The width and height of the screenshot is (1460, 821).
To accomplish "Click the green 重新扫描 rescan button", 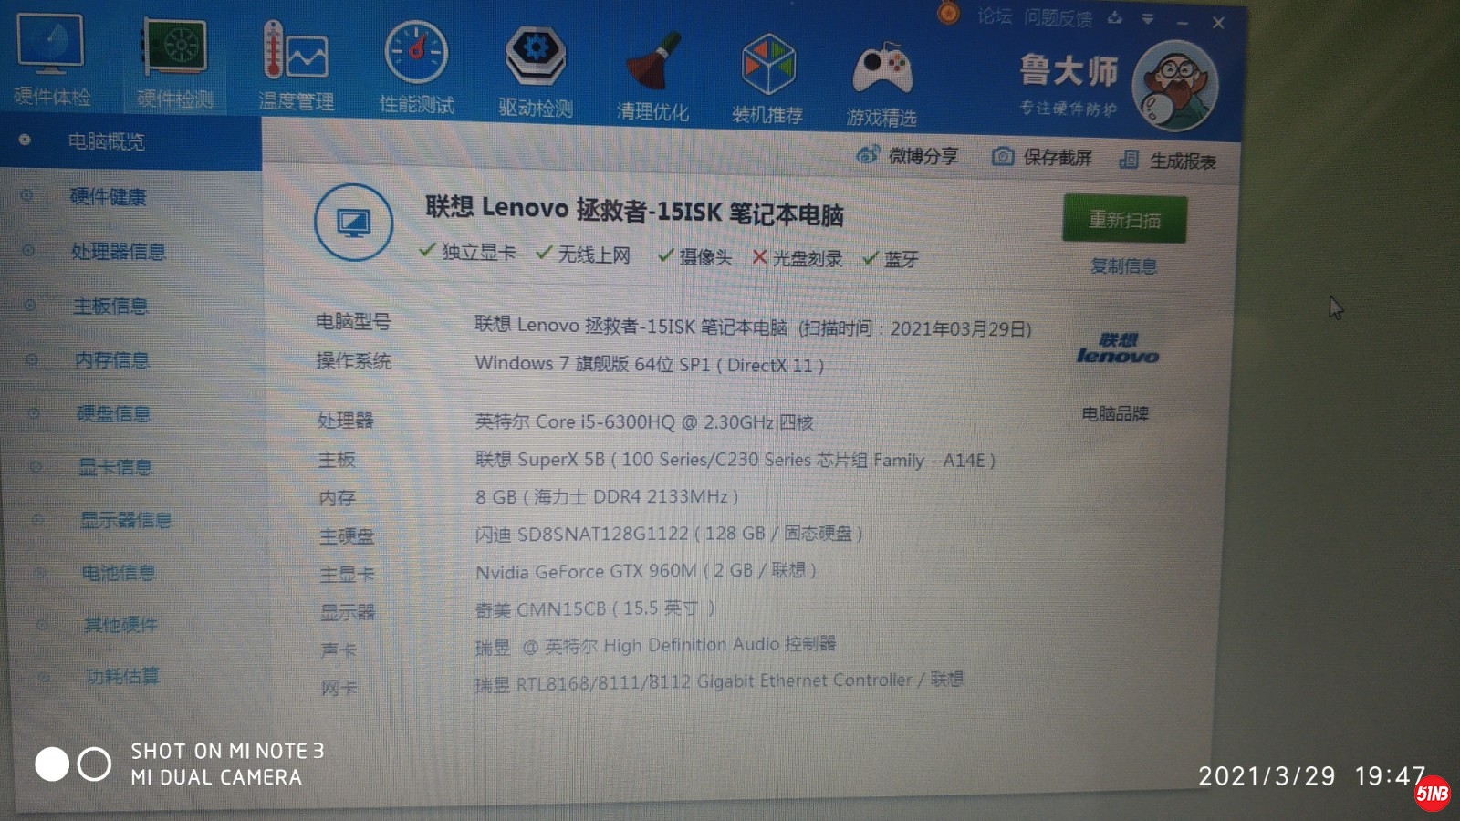I will tap(1124, 220).
